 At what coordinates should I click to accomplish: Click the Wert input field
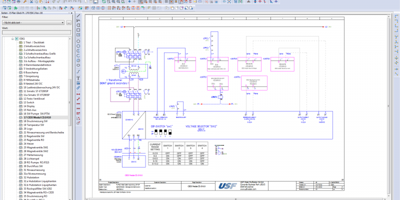(x=36, y=32)
